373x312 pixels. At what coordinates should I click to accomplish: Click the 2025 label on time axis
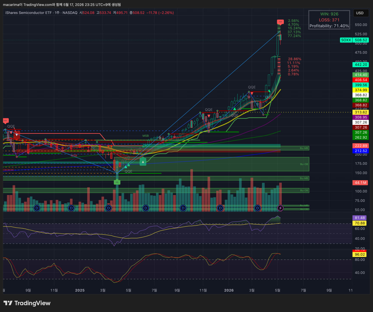(80, 290)
